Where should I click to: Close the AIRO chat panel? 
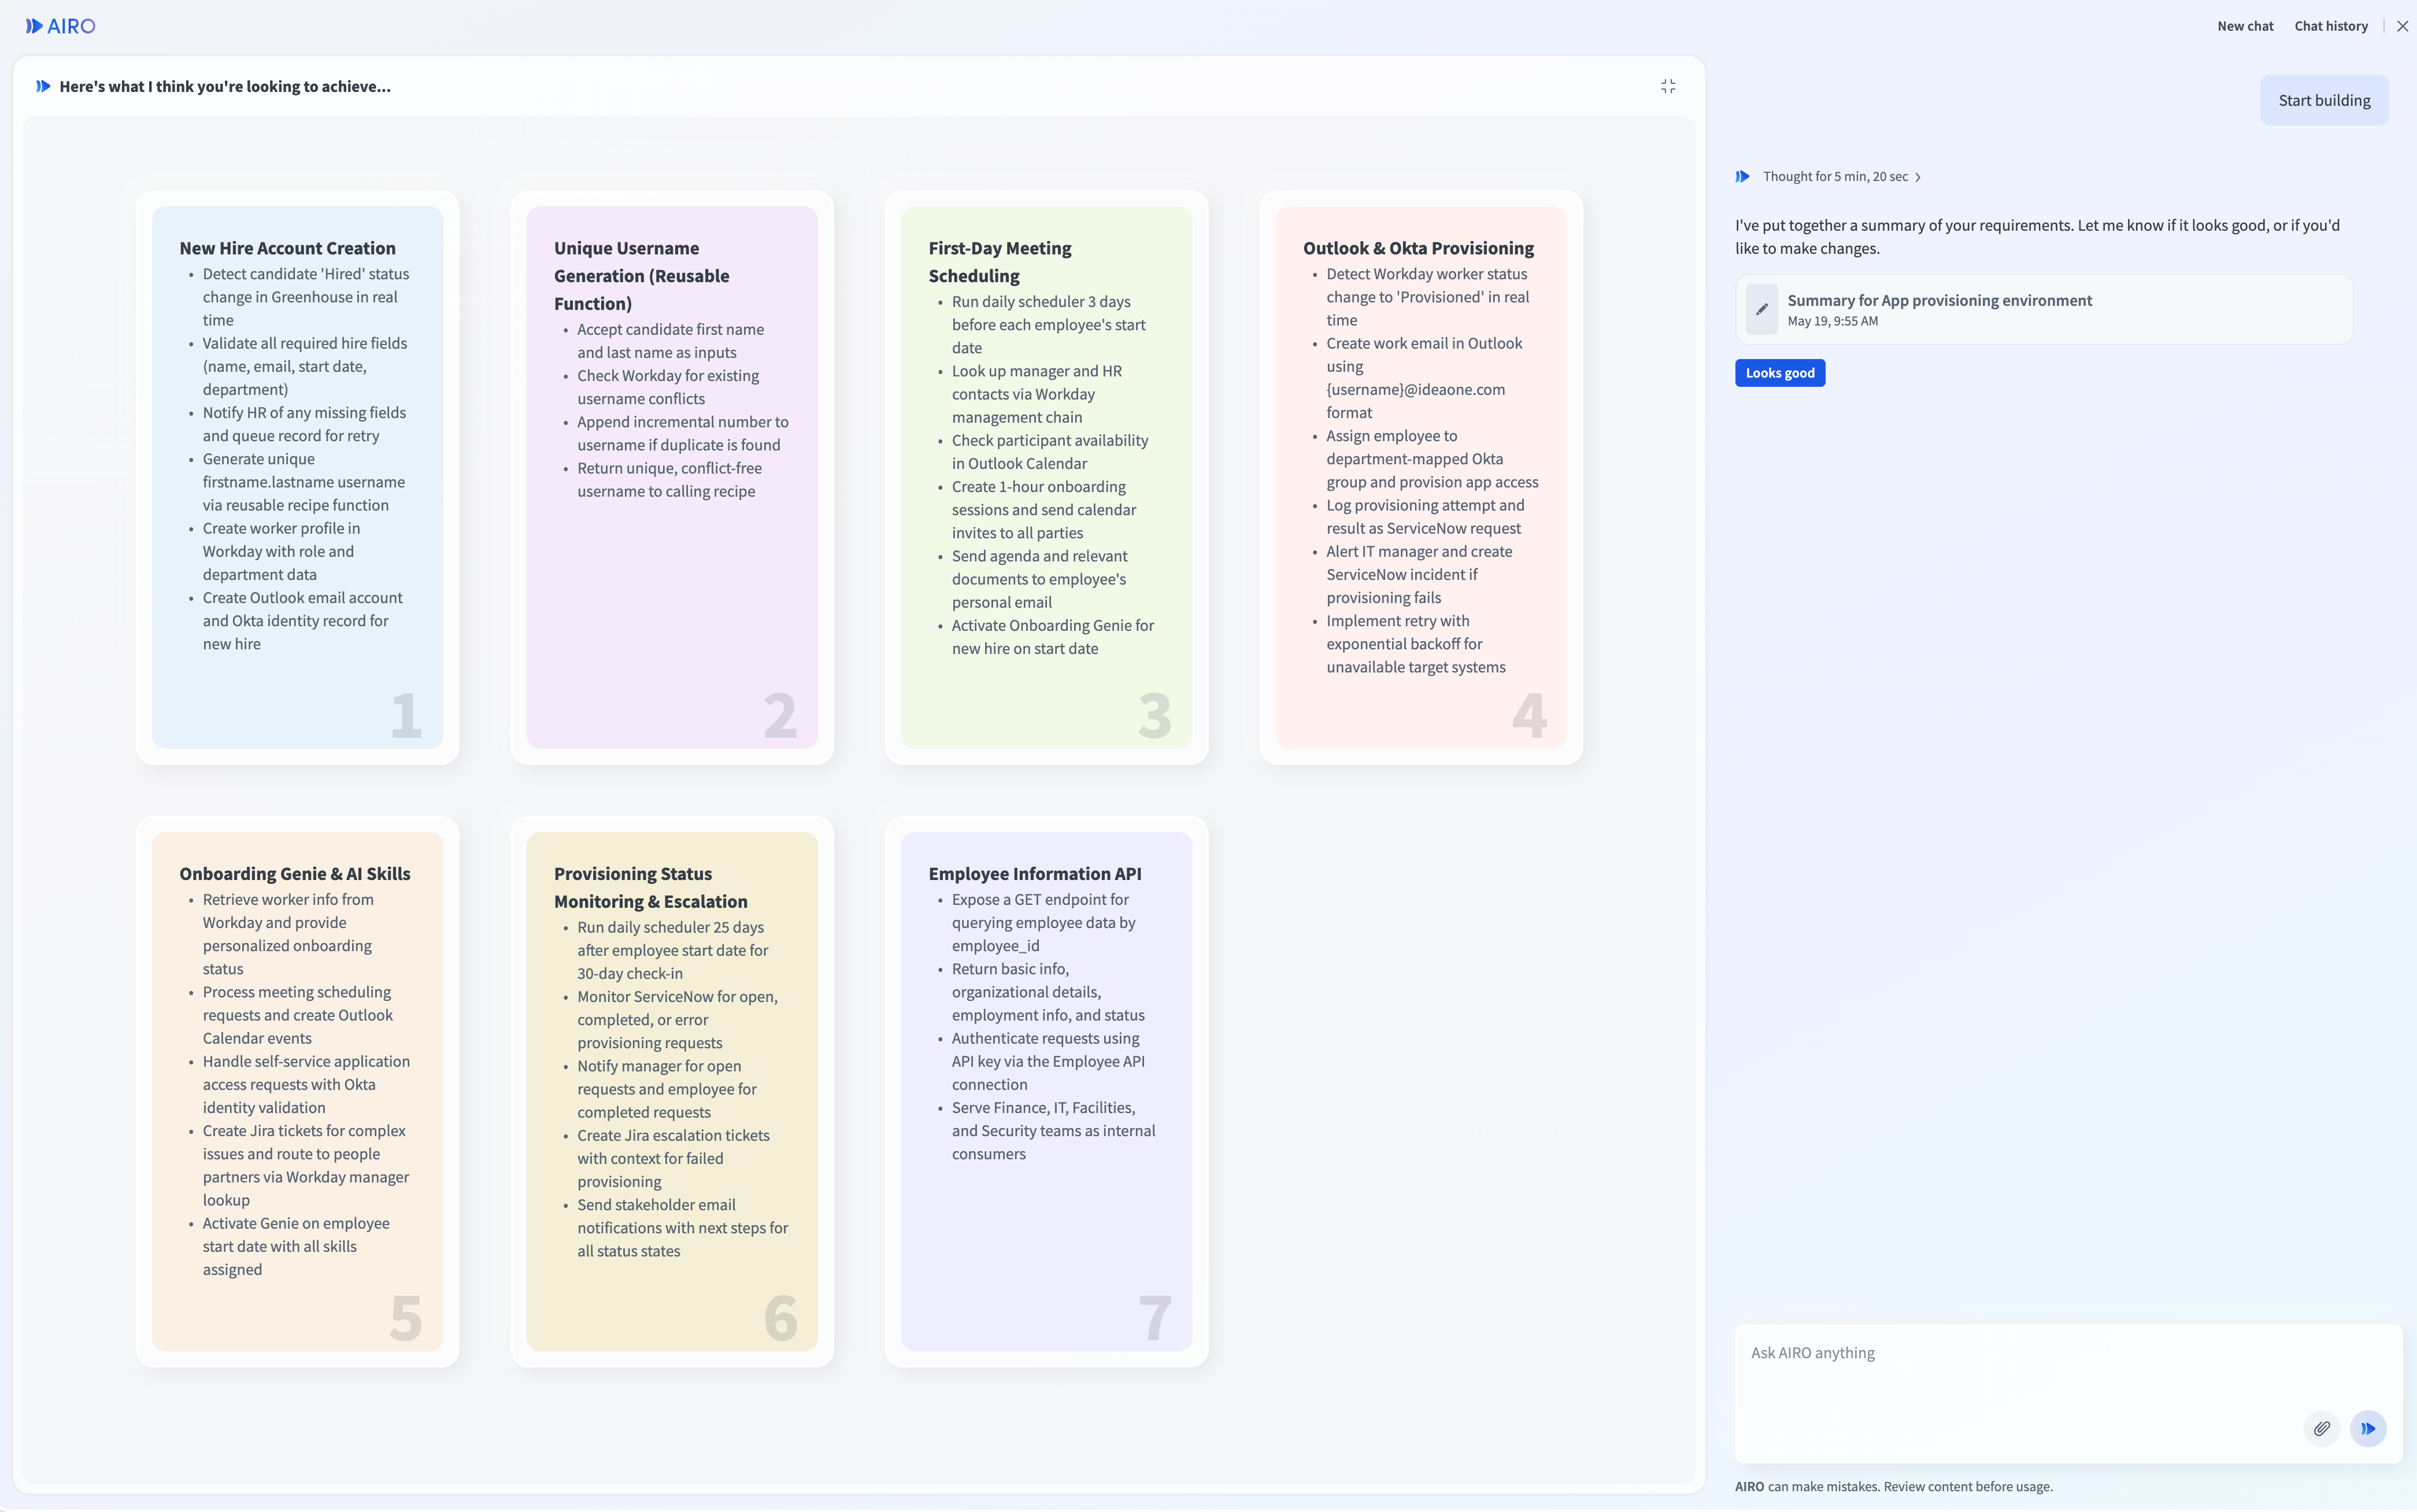click(2402, 26)
